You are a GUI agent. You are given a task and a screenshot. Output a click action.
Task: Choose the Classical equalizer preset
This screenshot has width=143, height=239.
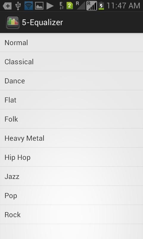pyautogui.click(x=71, y=62)
